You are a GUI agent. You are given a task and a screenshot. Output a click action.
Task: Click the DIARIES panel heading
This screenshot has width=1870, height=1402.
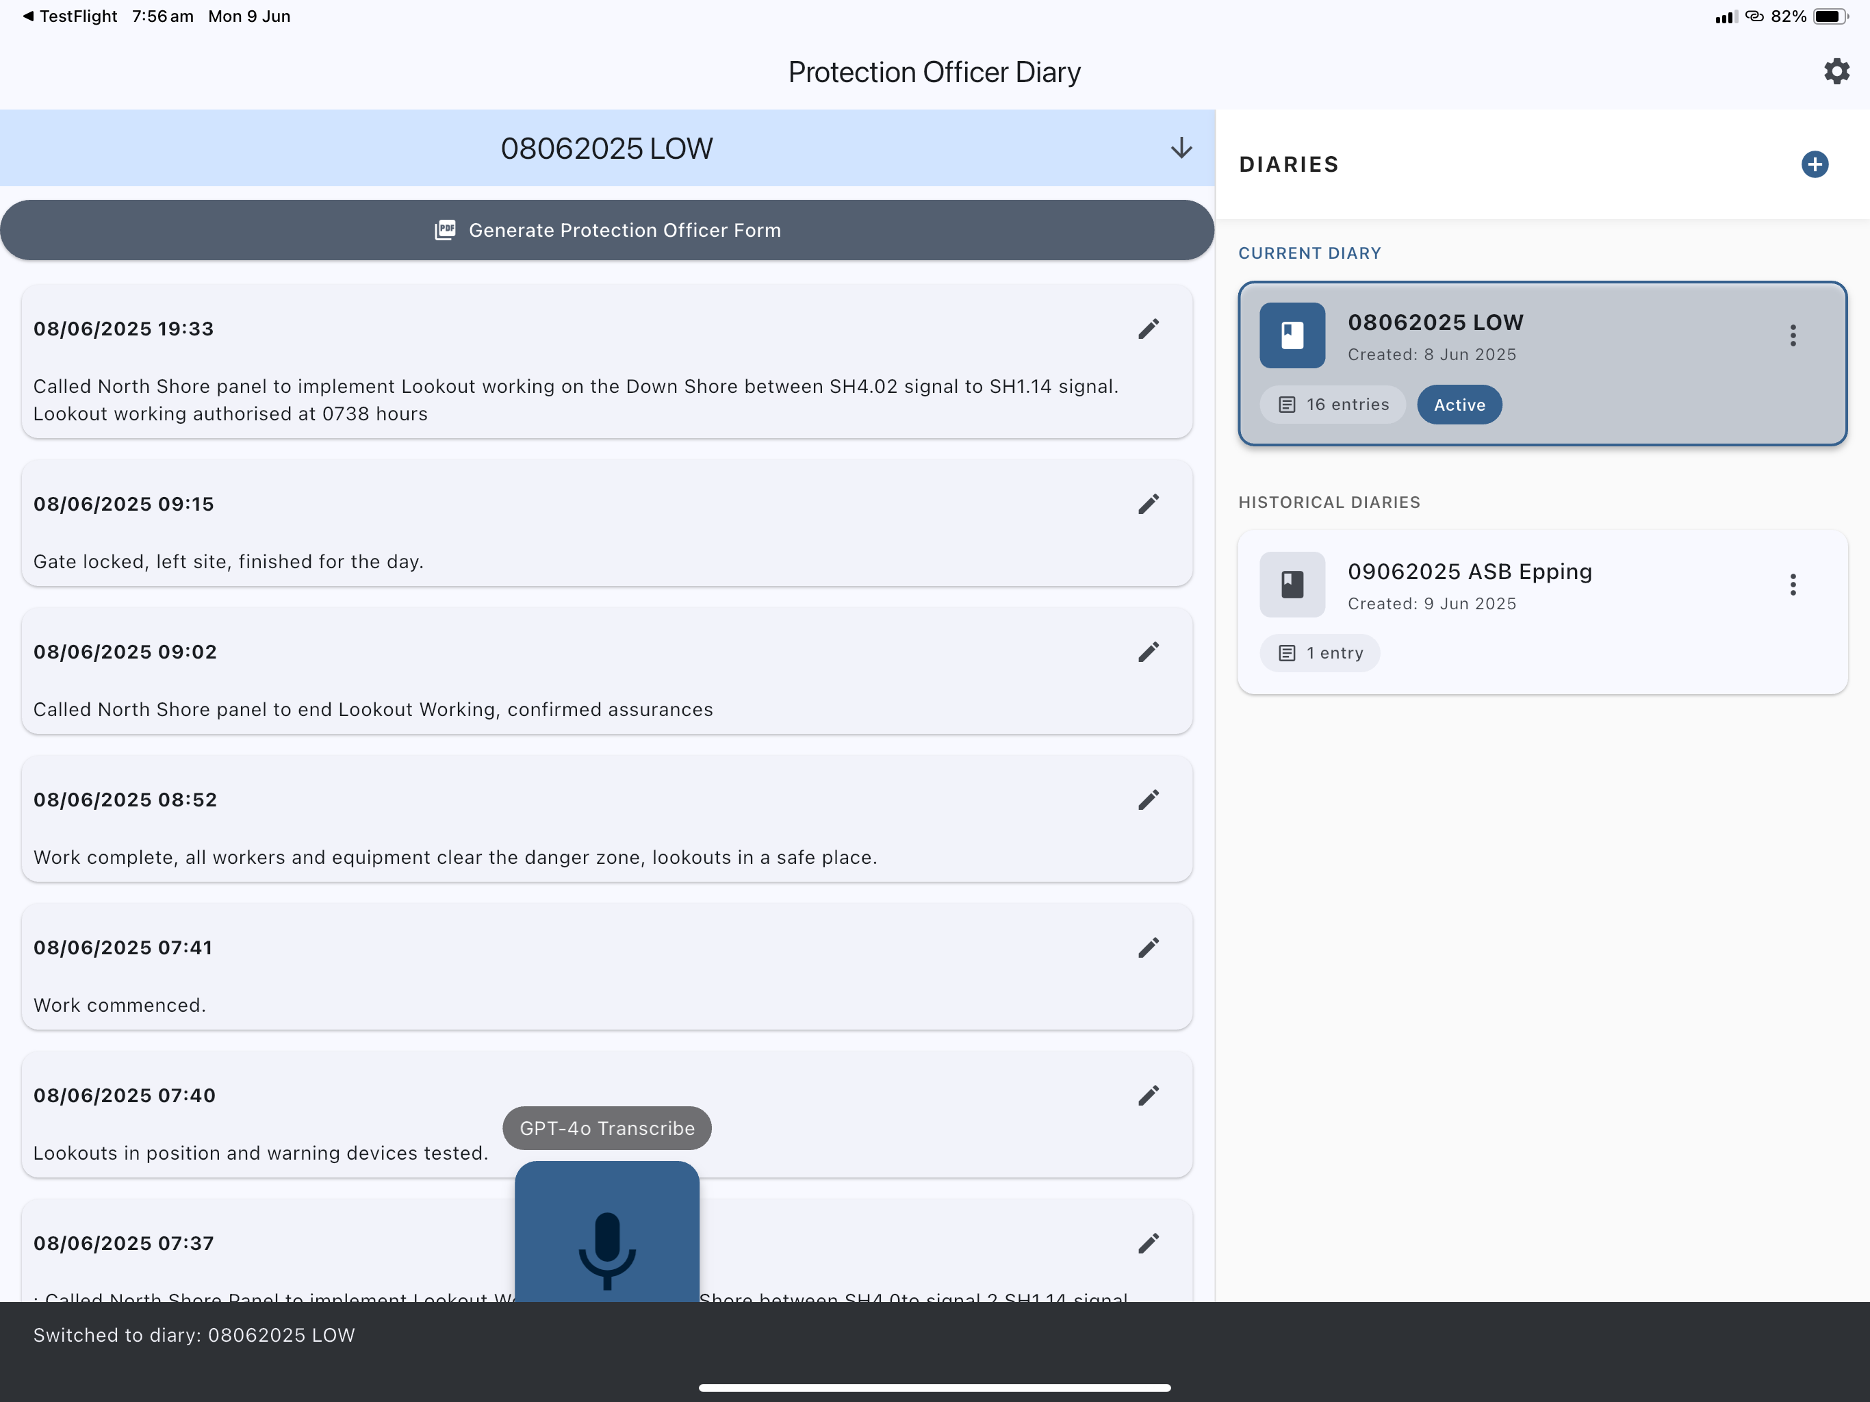(x=1288, y=164)
